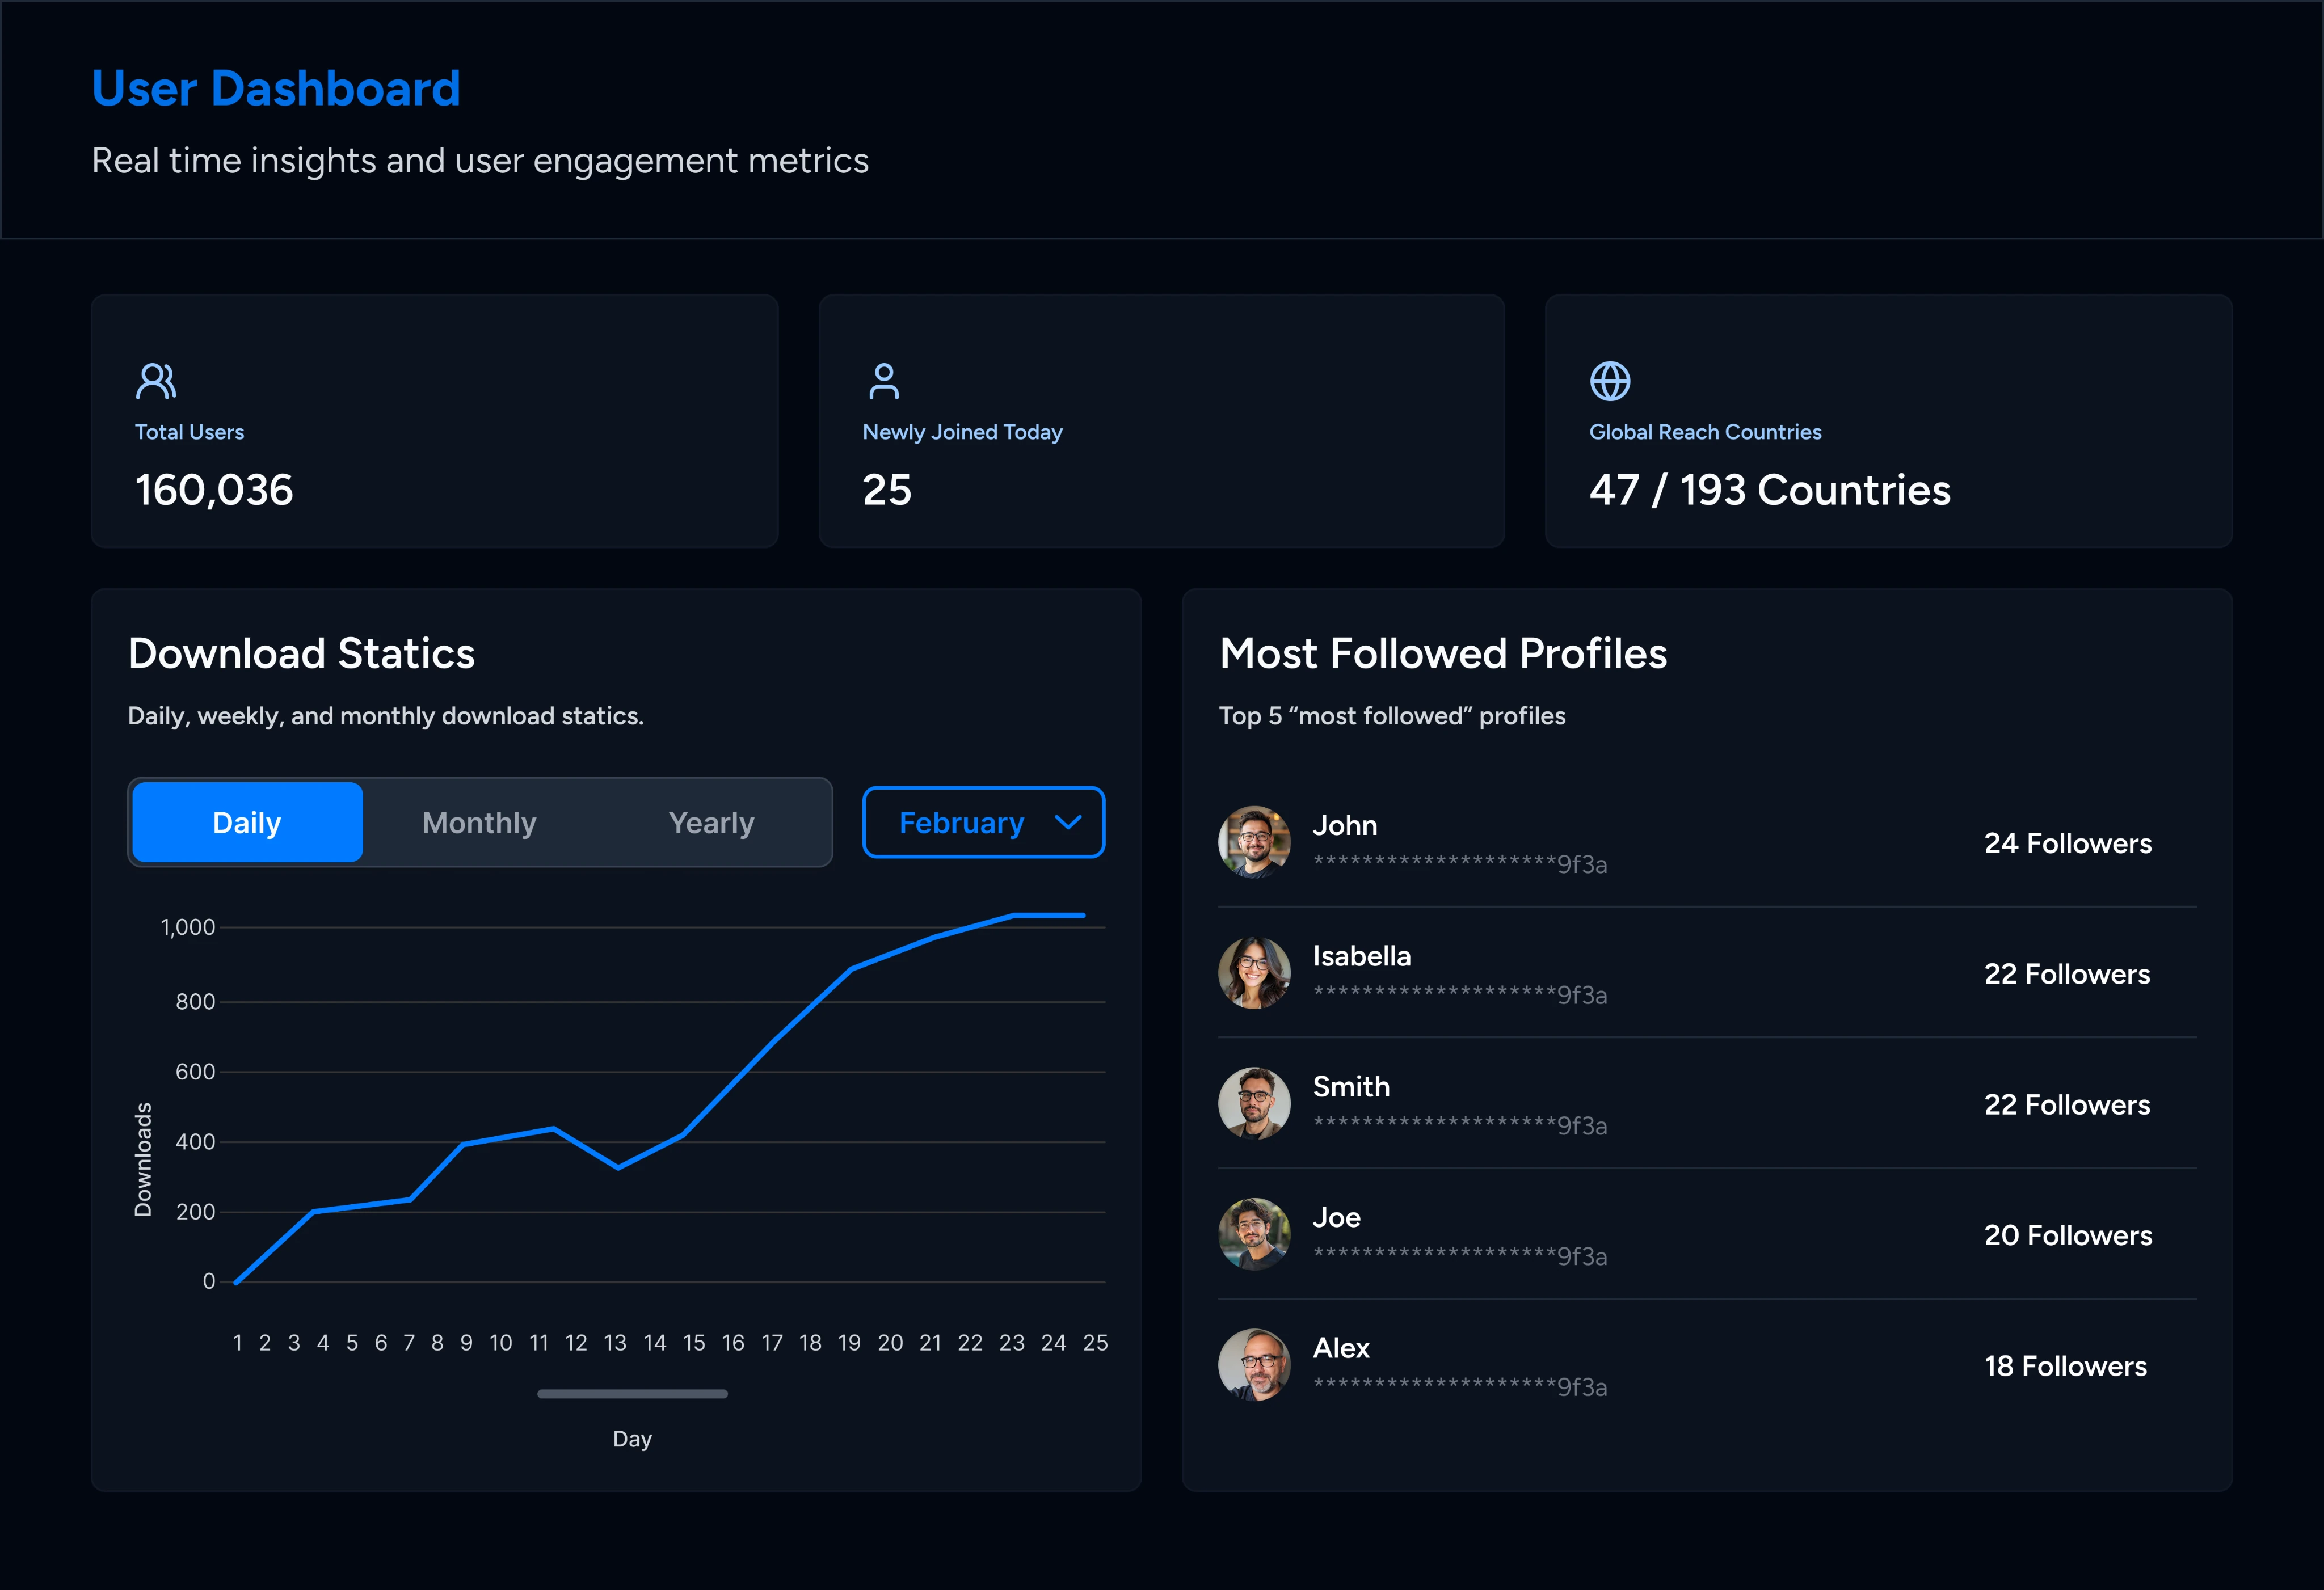Click the 18 Followers count
Image resolution: width=2324 pixels, height=1590 pixels.
pos(2065,1366)
